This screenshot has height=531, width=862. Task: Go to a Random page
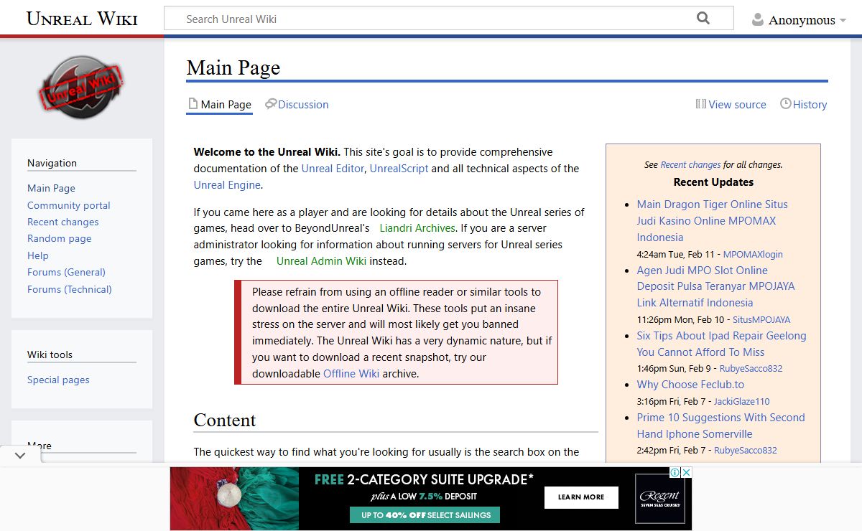click(60, 238)
